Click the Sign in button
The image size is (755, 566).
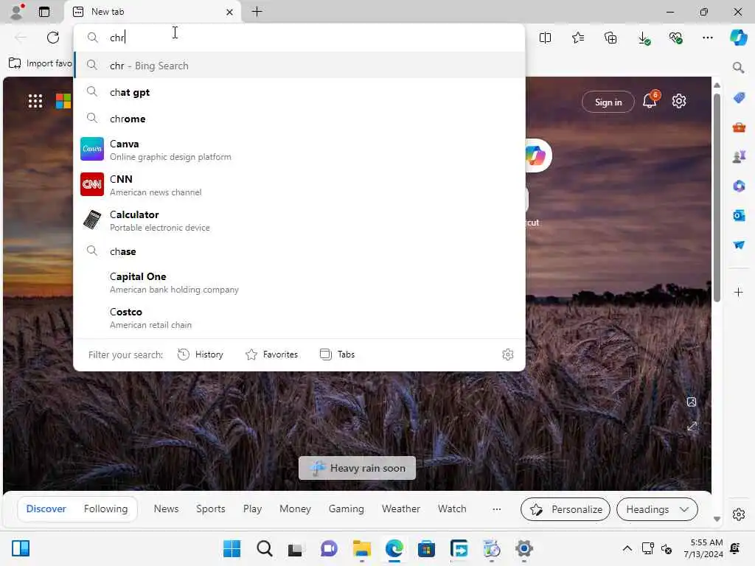pos(608,102)
